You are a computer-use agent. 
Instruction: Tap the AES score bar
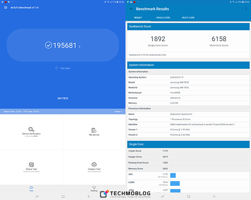pyautogui.click(x=173, y=175)
